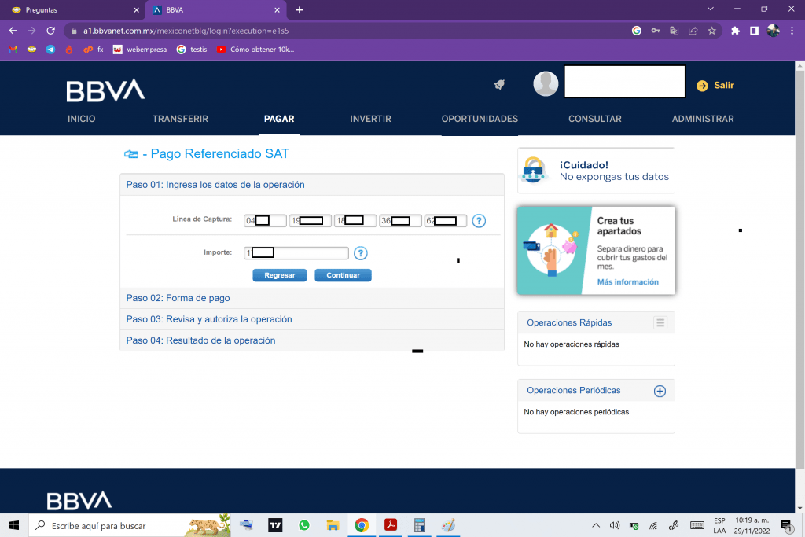Click the Regresar button
The height and width of the screenshot is (537, 805).
[x=280, y=275]
